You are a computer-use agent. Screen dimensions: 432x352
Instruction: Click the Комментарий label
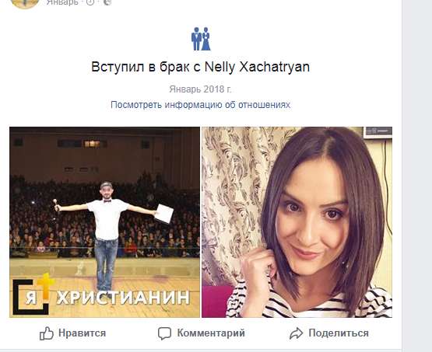click(x=211, y=333)
